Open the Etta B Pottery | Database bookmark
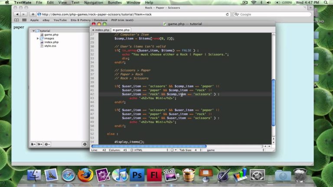Viewport: 333px width, 187px height. pos(89,20)
